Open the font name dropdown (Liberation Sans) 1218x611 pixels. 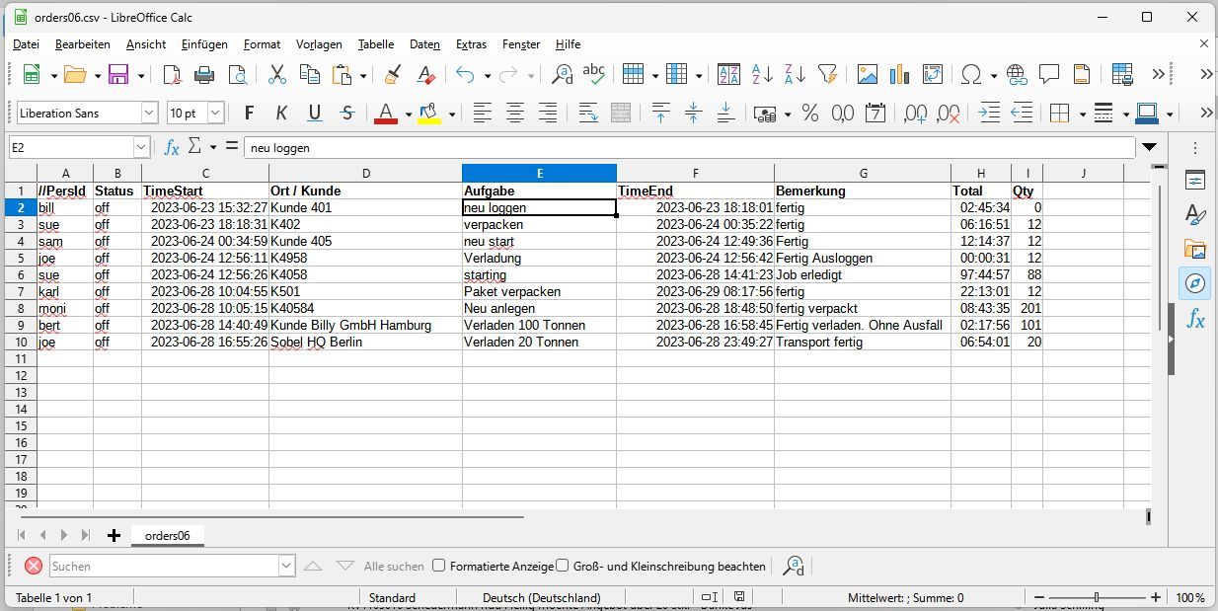click(149, 114)
